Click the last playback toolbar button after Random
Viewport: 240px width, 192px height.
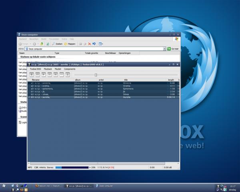pos(68,74)
